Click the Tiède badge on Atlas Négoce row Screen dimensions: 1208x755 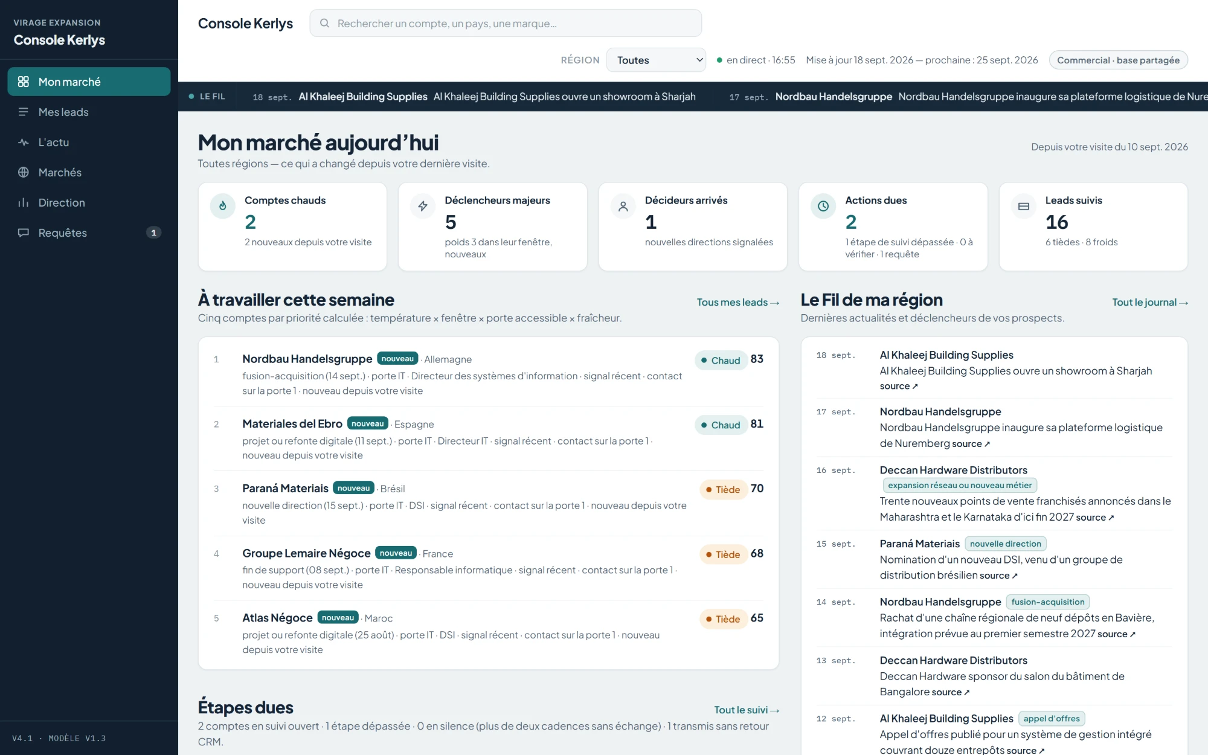click(723, 619)
